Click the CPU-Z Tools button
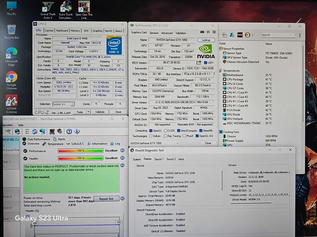Screen dimensions: 317x237 80,112
